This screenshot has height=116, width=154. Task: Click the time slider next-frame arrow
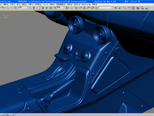(x=14, y=114)
